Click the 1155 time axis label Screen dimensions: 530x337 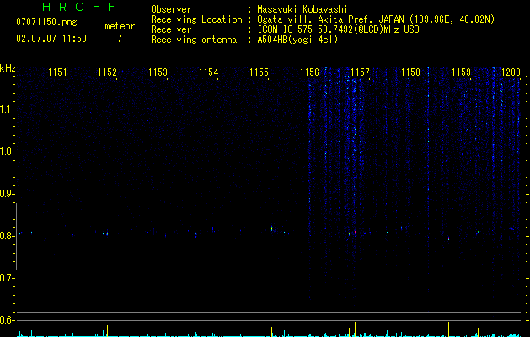pos(259,72)
